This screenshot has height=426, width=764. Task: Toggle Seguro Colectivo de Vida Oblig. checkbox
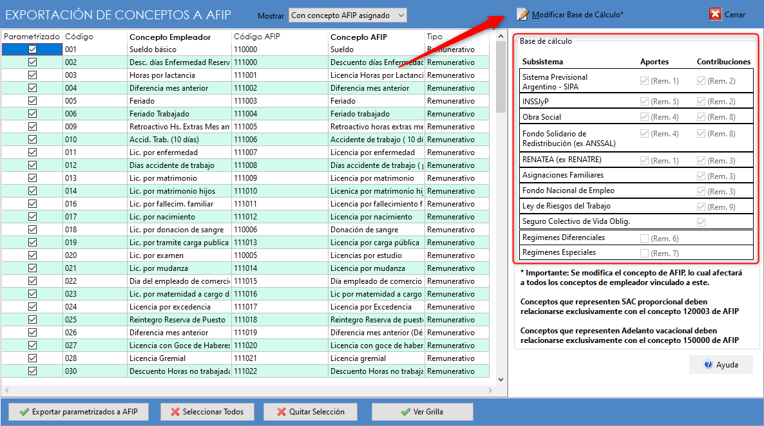[x=701, y=222]
